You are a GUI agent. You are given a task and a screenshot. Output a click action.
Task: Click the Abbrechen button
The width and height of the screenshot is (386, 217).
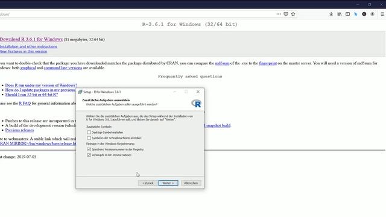(x=191, y=183)
